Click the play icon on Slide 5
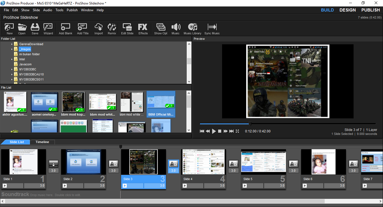The width and height of the screenshot is (383, 207). point(245,185)
